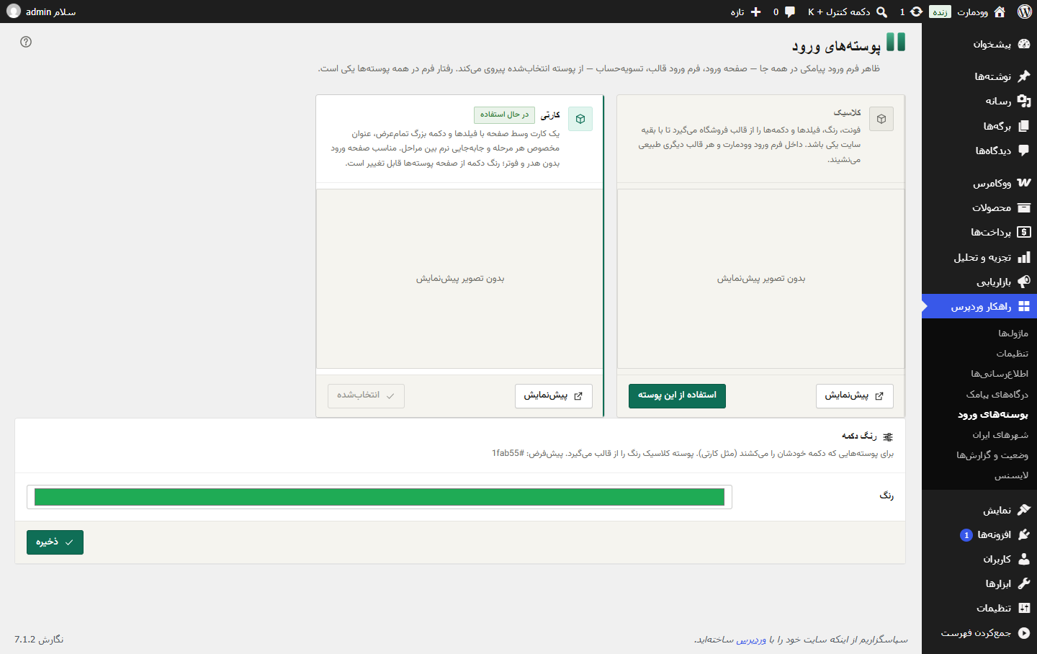Viewport: 1037px width, 654px height.
Task: Open the راهکار وردپرس menu
Action: [979, 306]
